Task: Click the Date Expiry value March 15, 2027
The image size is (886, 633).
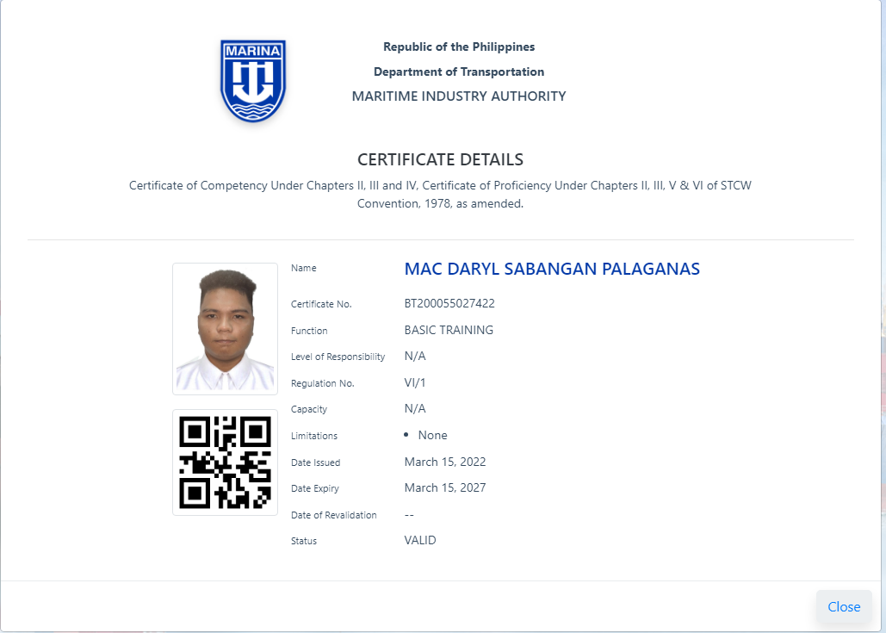Action: [445, 487]
